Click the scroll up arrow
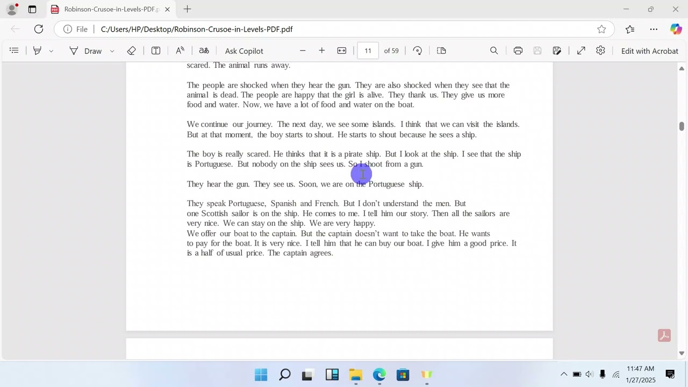This screenshot has height=387, width=688. (x=682, y=68)
